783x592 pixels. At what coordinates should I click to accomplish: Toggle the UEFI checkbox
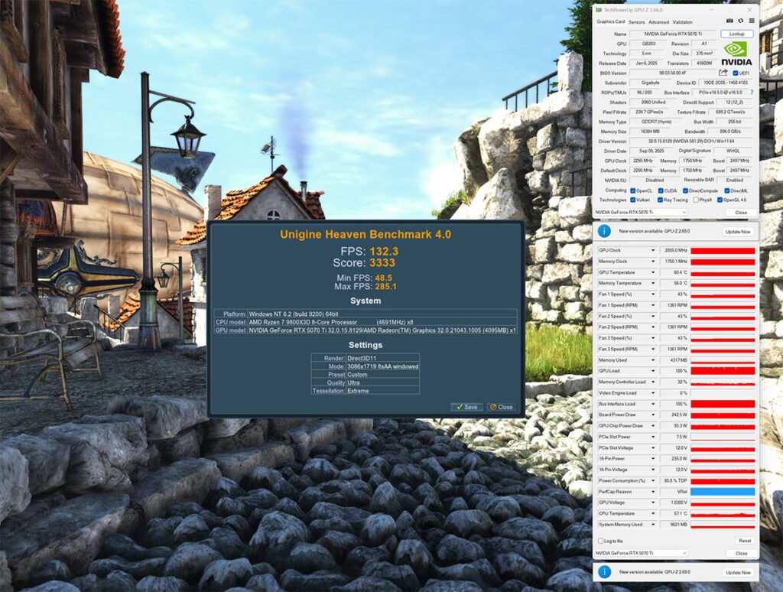pyautogui.click(x=736, y=73)
